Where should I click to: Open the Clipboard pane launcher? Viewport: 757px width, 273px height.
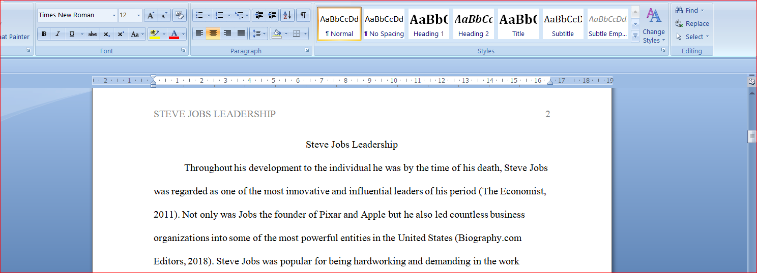[x=28, y=50]
